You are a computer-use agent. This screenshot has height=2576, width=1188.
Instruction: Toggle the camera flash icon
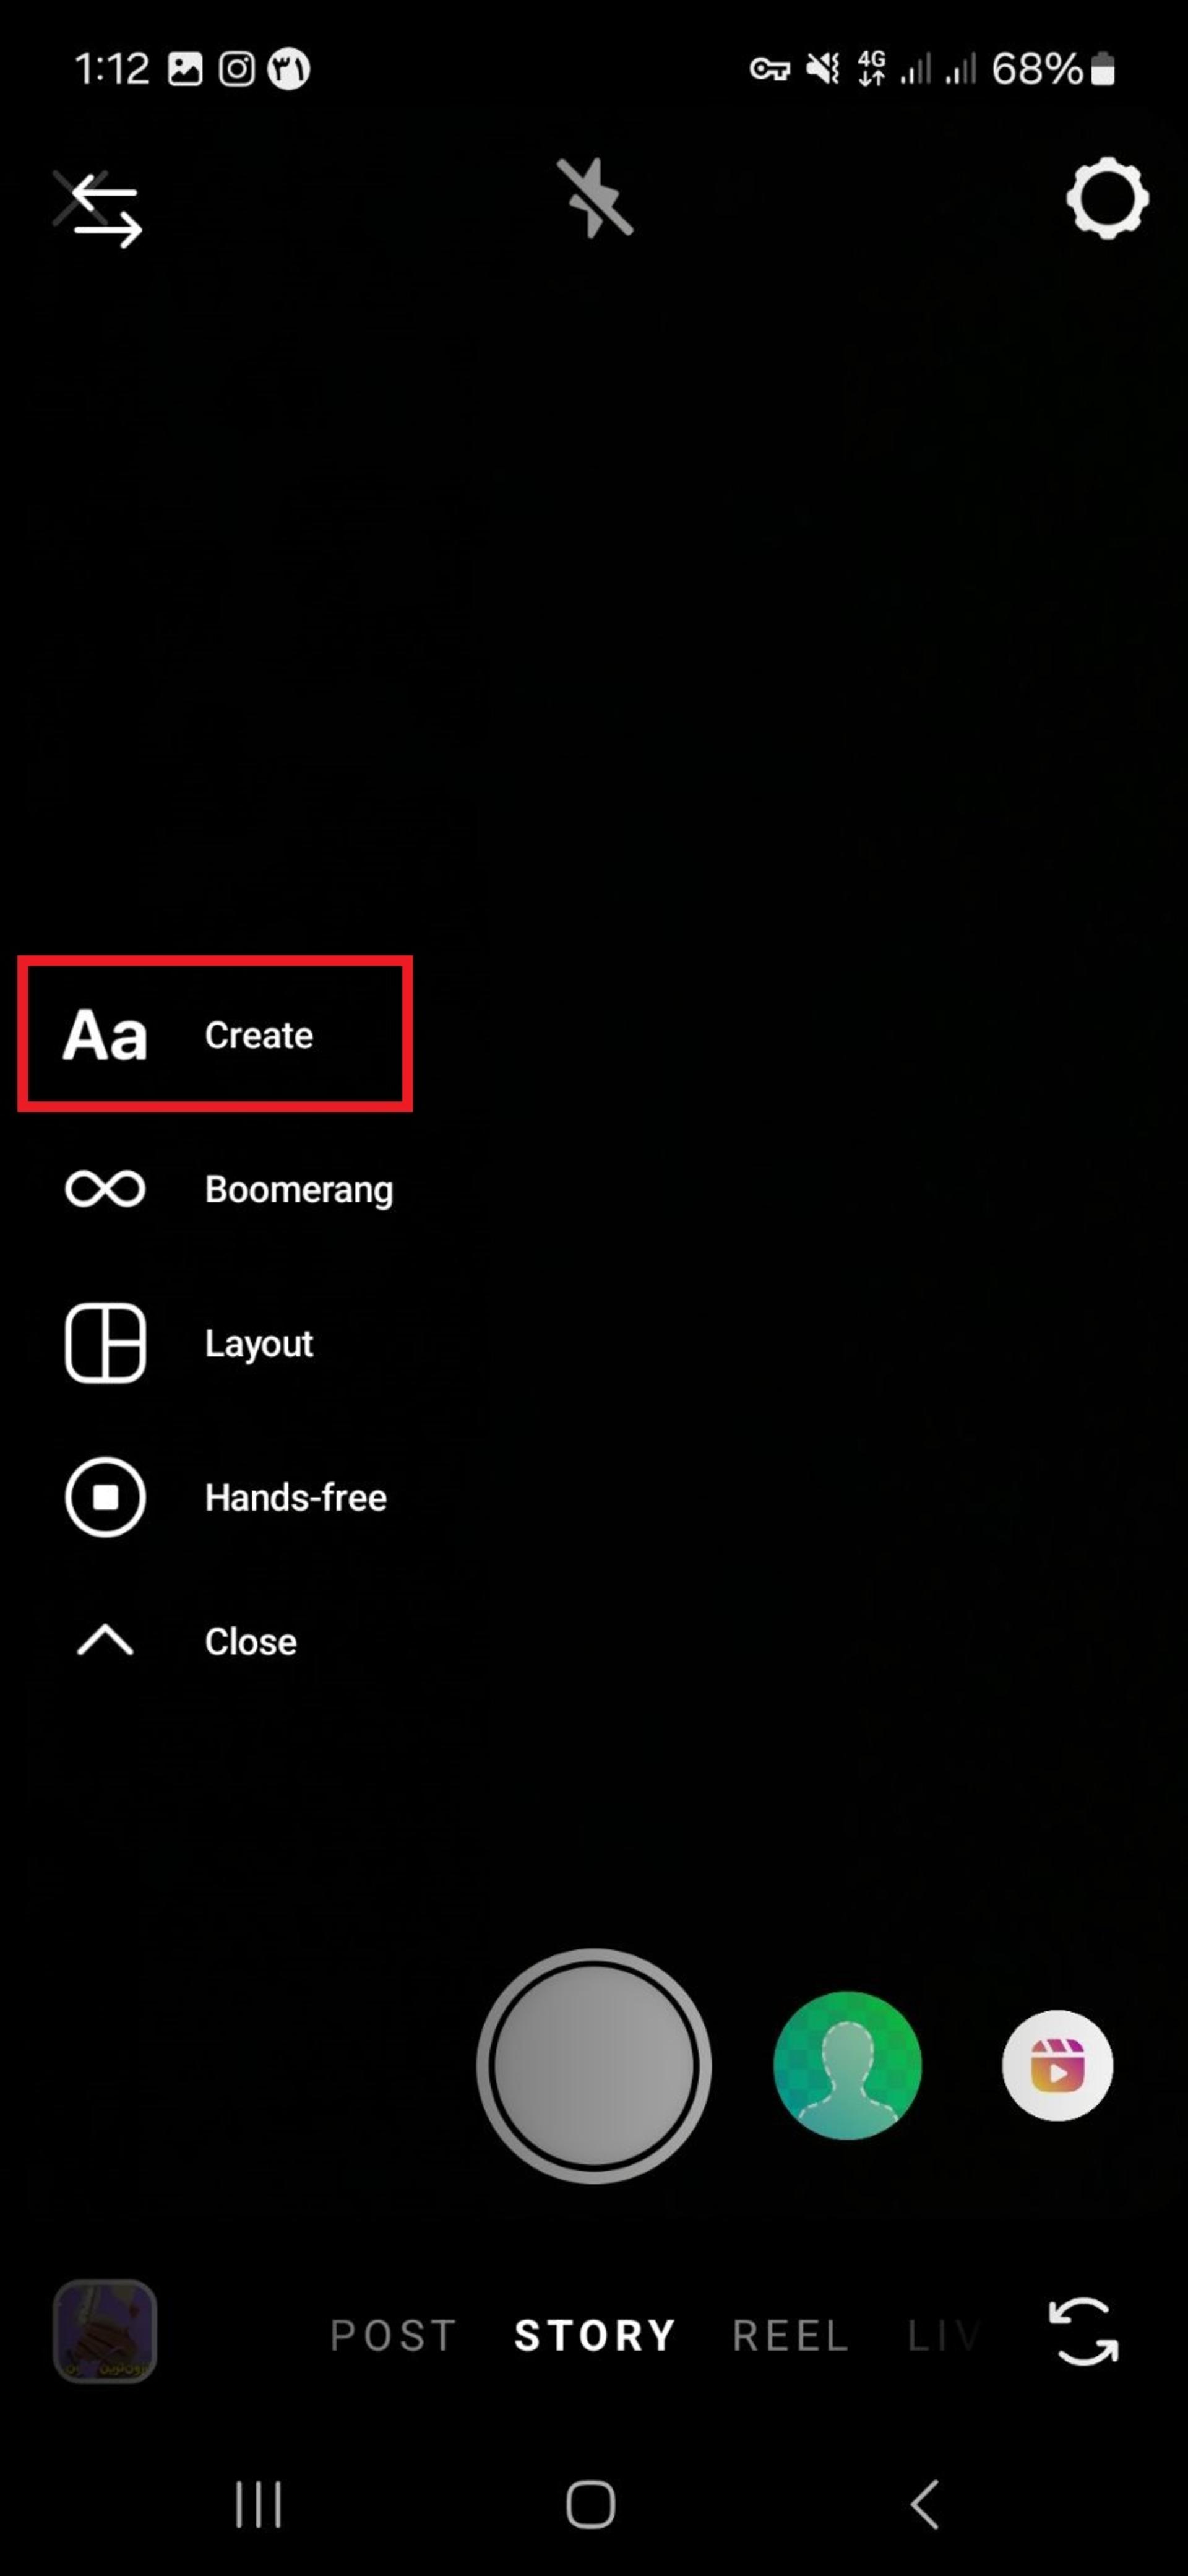coord(595,198)
